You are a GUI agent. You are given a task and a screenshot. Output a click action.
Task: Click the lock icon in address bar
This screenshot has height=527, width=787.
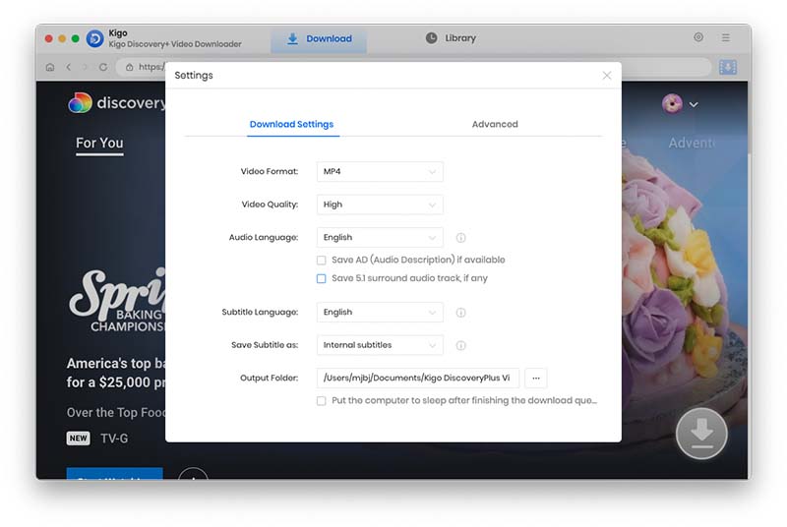130,67
